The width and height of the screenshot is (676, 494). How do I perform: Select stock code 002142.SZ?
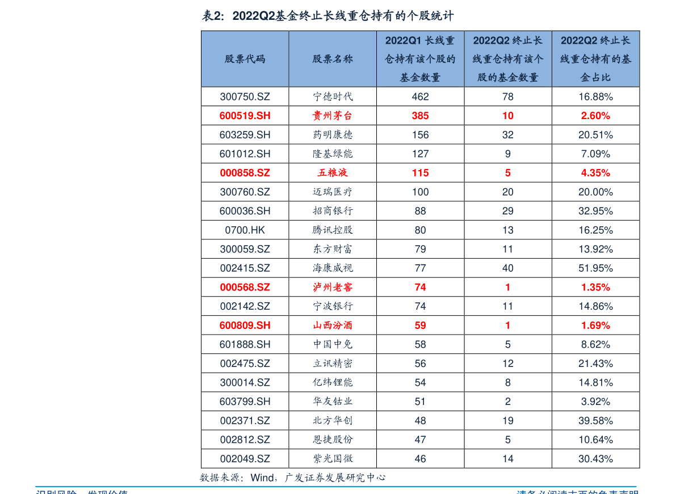tap(245, 306)
